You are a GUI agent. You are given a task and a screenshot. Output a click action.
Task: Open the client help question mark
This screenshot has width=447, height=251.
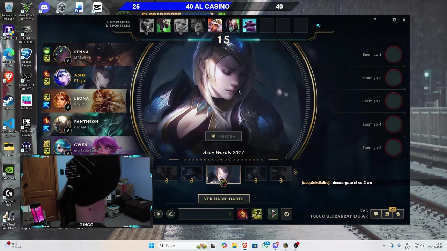point(375,20)
